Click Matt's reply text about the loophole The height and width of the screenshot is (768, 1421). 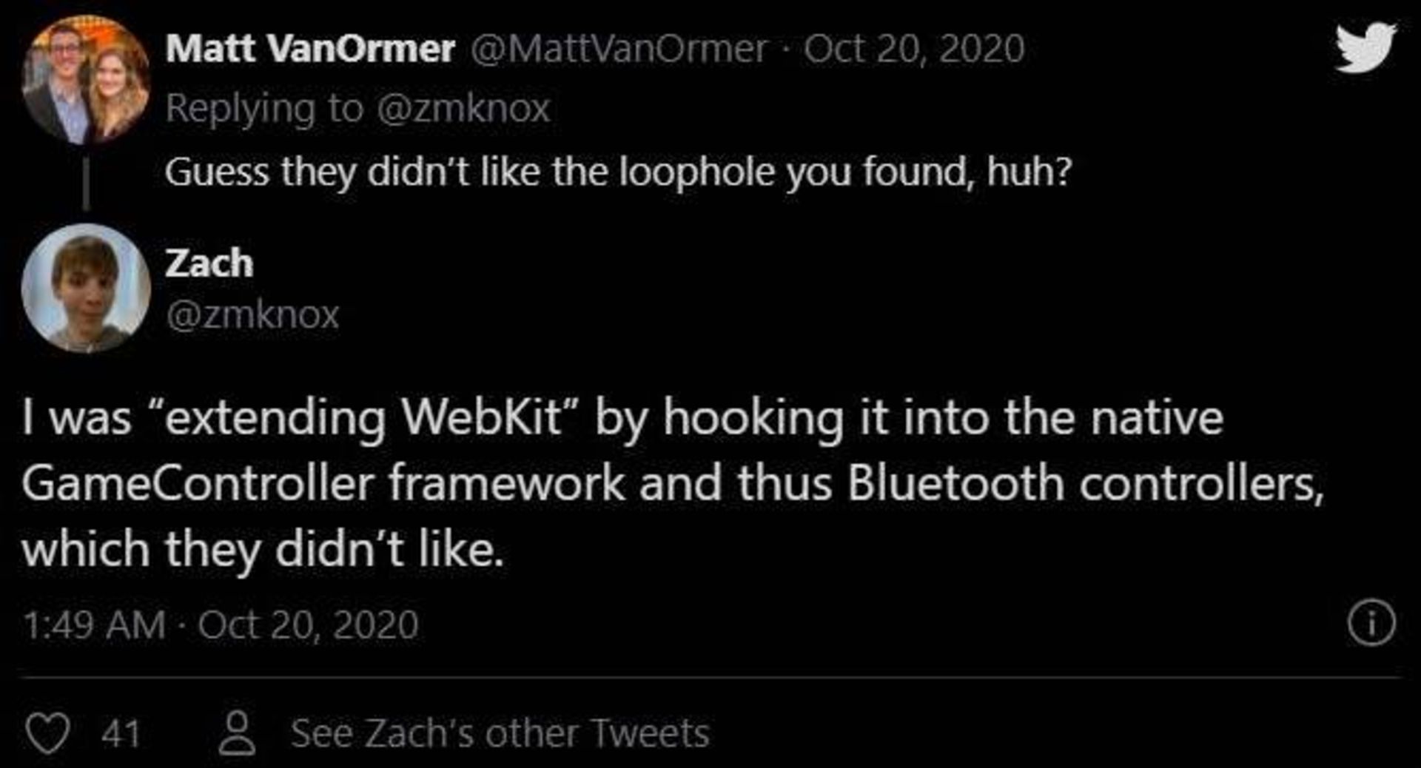tap(618, 172)
